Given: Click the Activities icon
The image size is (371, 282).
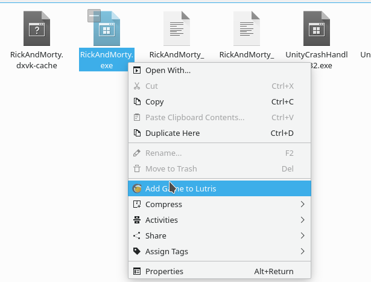Looking at the screenshot, I should coord(137,220).
